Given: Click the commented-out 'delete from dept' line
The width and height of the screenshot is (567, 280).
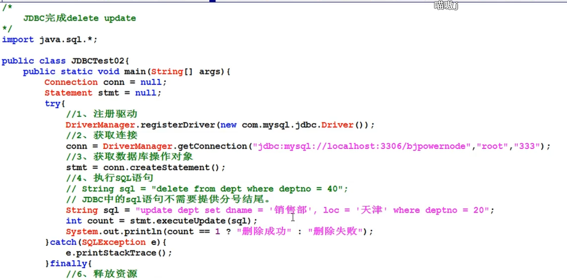Looking at the screenshot, I should 207,189.
